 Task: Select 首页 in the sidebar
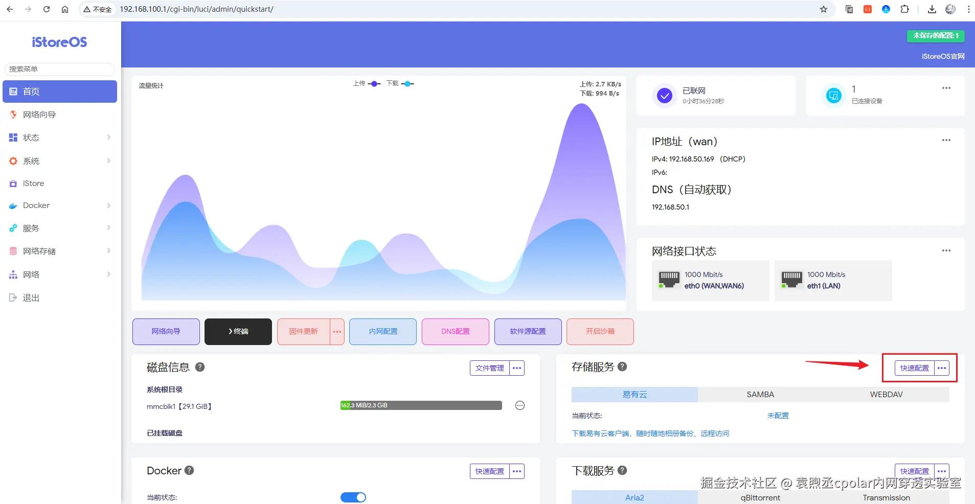coord(60,91)
